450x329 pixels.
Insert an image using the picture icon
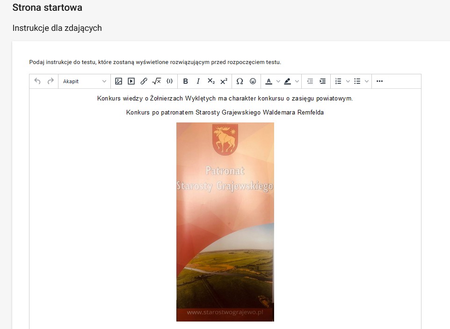[x=119, y=81]
